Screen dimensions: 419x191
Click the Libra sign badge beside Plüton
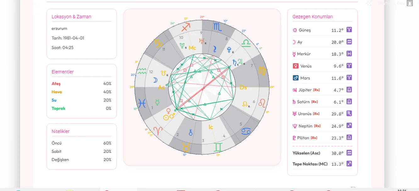click(349, 137)
